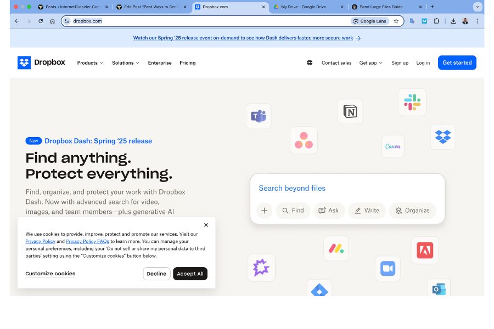The height and width of the screenshot is (329, 494).
Task: Click the Microsoft Teams app icon
Action: pos(259,116)
